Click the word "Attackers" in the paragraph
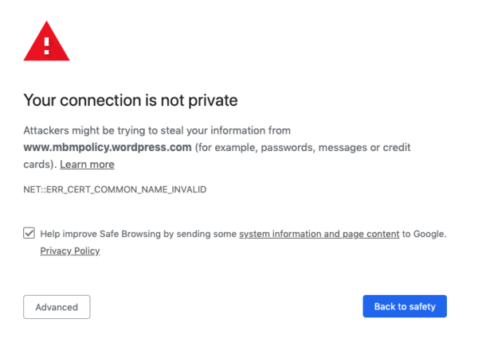478x338 pixels. 46,130
